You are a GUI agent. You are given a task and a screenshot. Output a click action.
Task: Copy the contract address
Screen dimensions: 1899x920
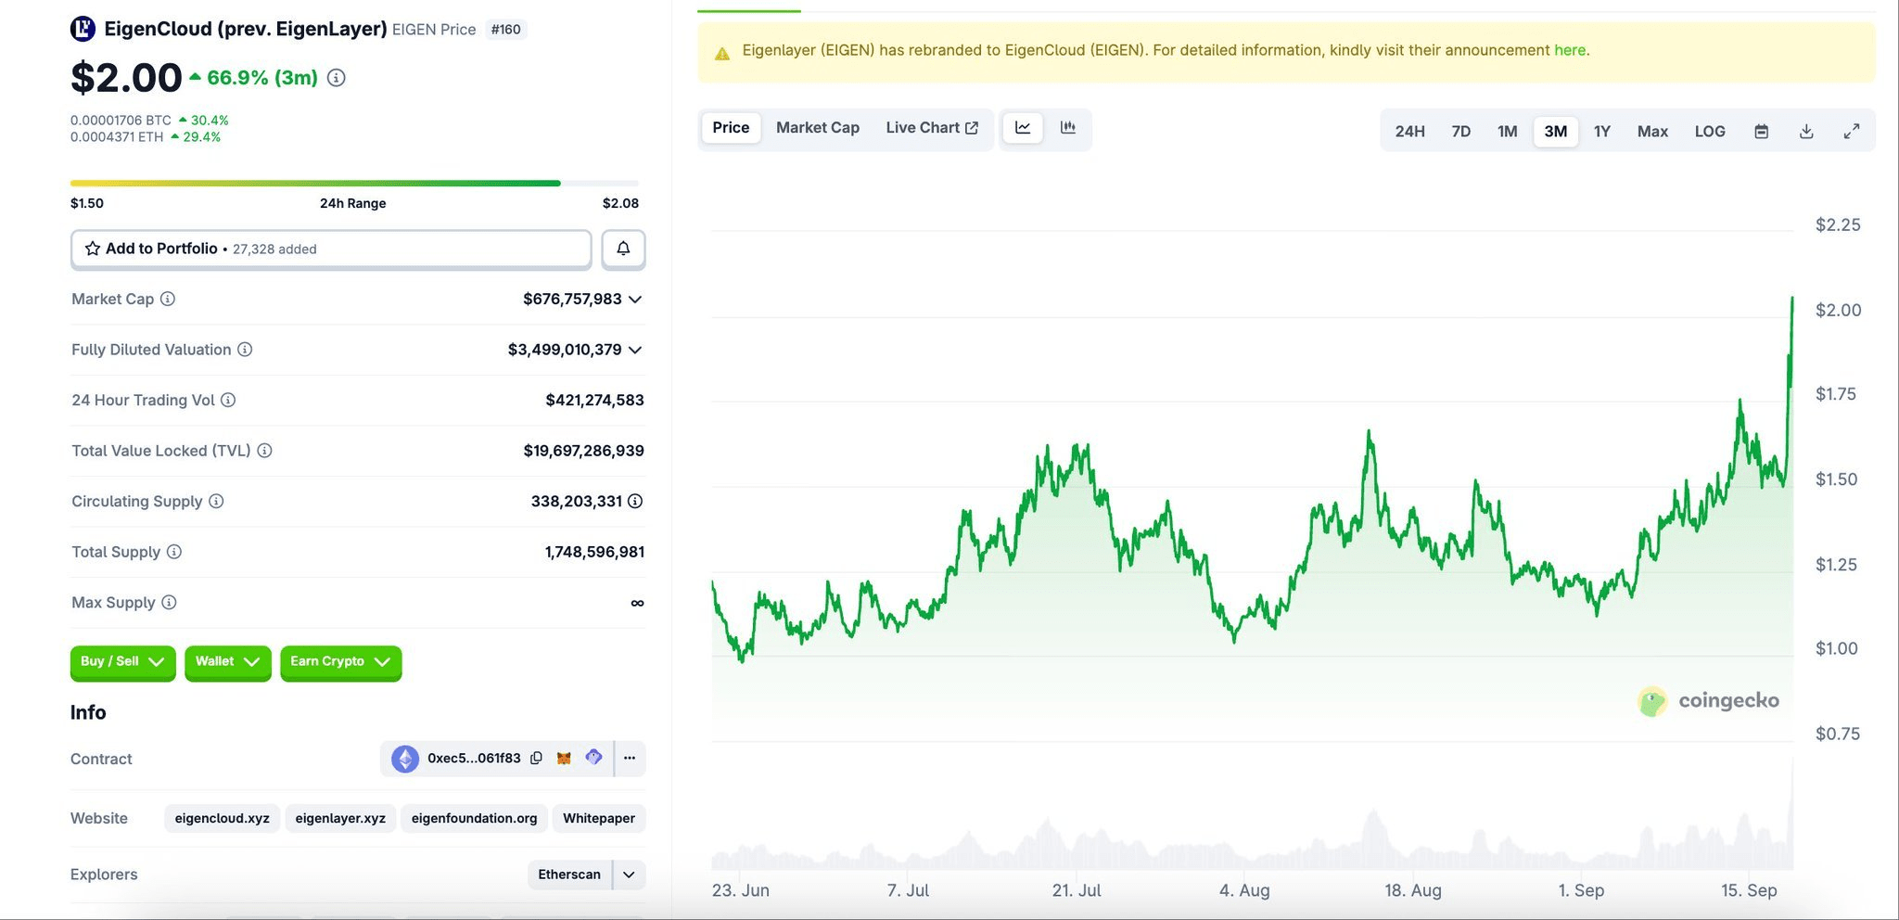(536, 759)
